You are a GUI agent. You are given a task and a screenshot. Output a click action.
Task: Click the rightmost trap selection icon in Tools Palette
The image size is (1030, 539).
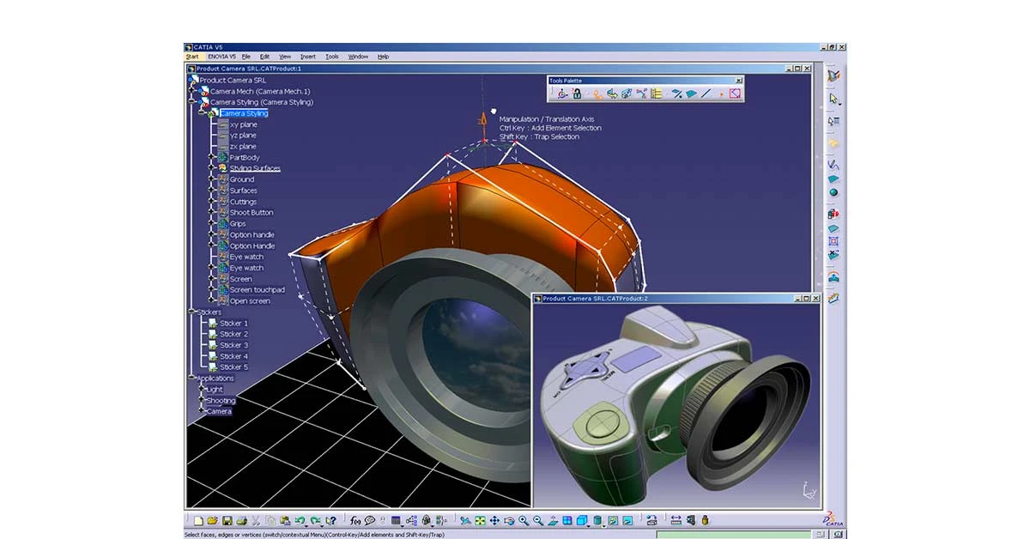coord(734,92)
